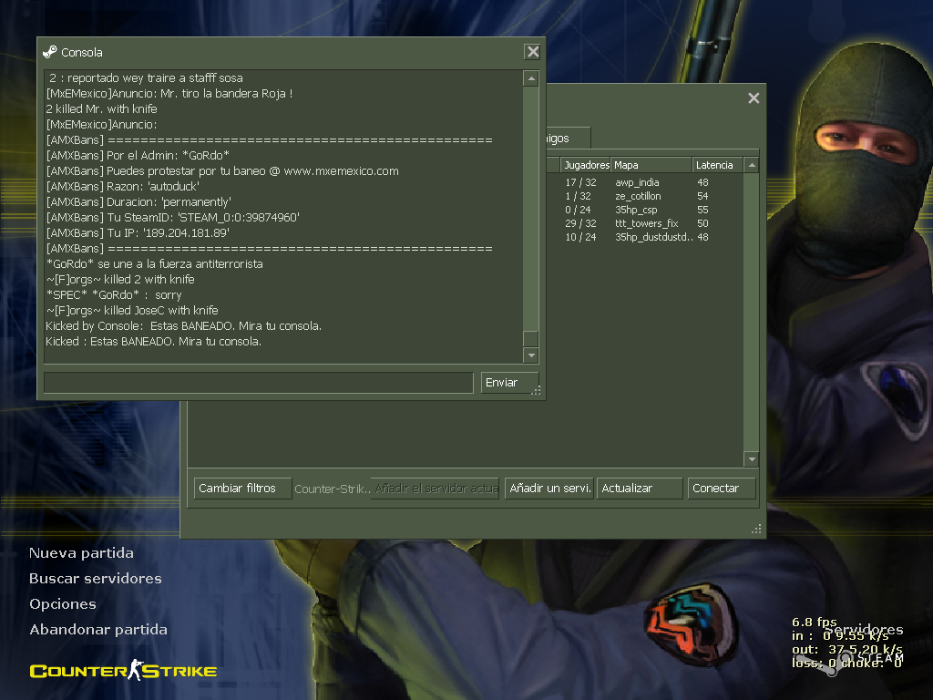Close the Consola window
Viewport: 933px width, 700px height.
point(532,52)
